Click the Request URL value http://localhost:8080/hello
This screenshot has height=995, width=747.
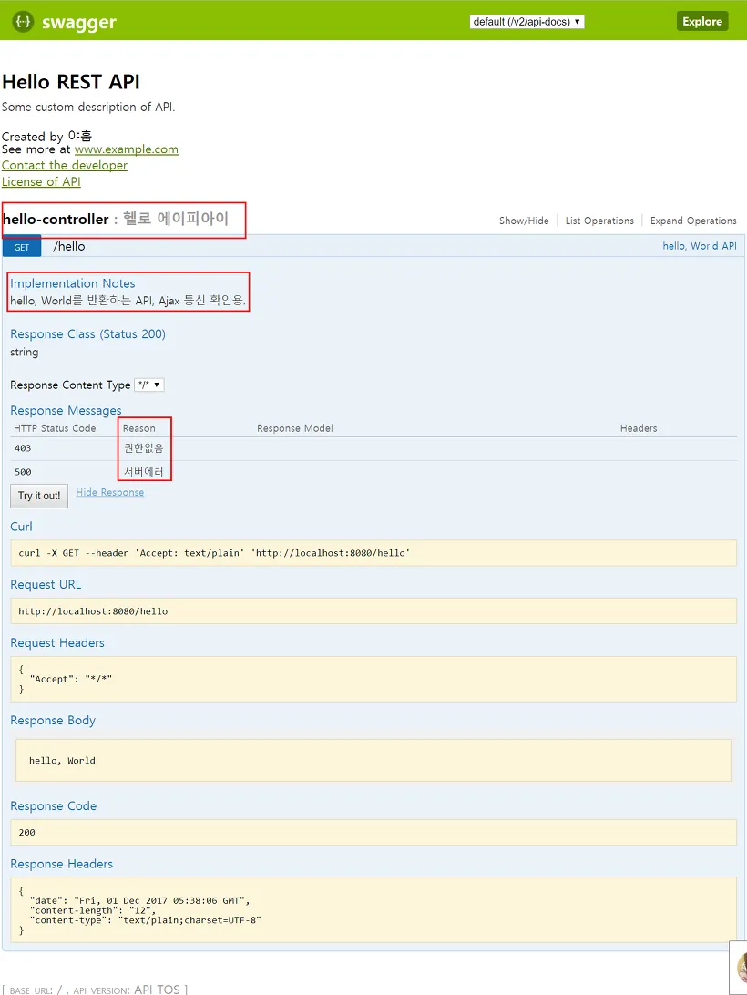[x=93, y=611]
